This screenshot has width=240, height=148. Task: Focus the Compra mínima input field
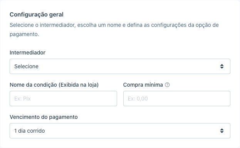coord(177,99)
